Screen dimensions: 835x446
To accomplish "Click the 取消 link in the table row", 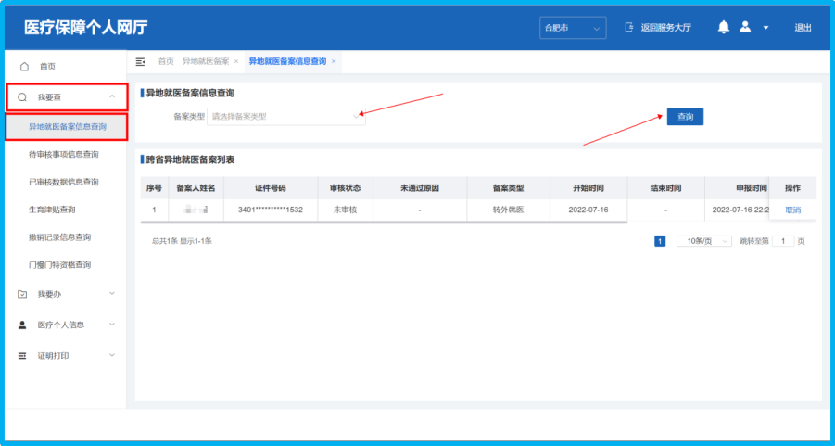I will click(x=792, y=210).
